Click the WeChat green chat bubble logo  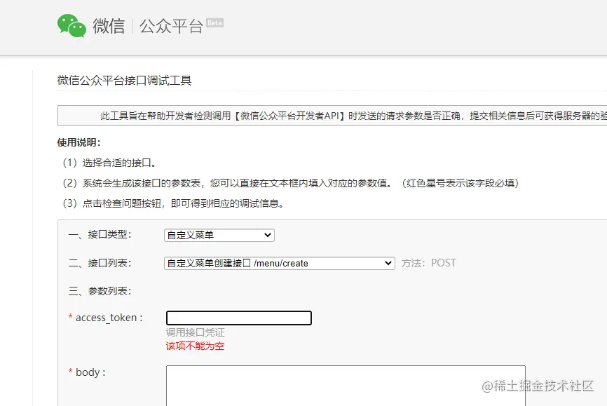point(72,26)
